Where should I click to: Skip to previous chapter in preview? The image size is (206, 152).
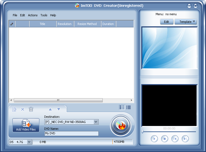point(175,139)
